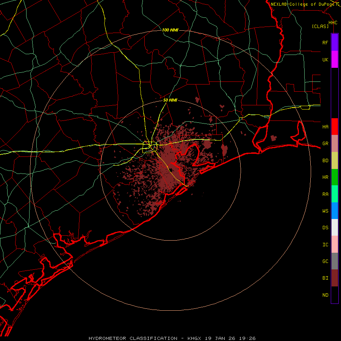Click the WS legend label

click(x=325, y=211)
